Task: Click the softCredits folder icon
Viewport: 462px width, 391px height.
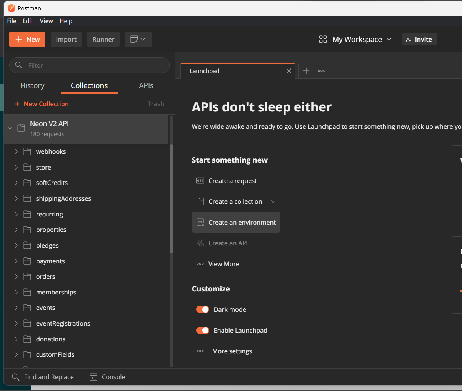Action: (x=27, y=183)
